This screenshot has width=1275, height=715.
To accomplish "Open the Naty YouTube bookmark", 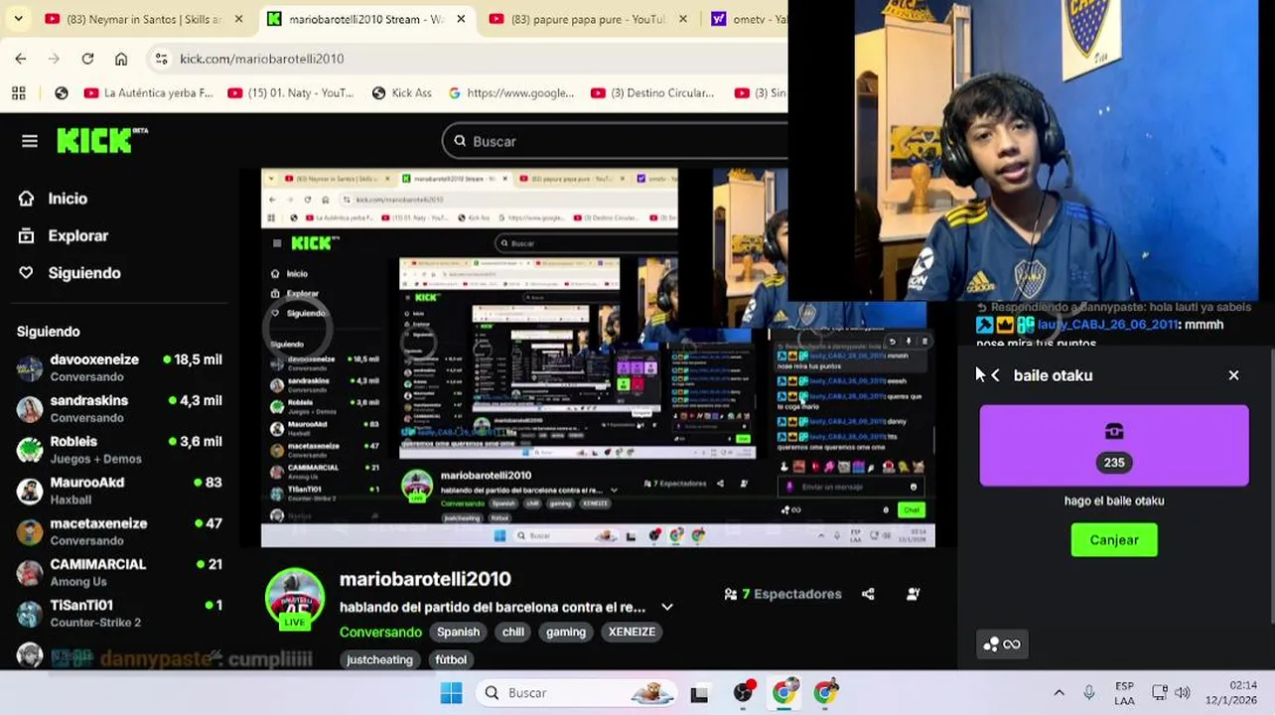I will click(x=291, y=92).
